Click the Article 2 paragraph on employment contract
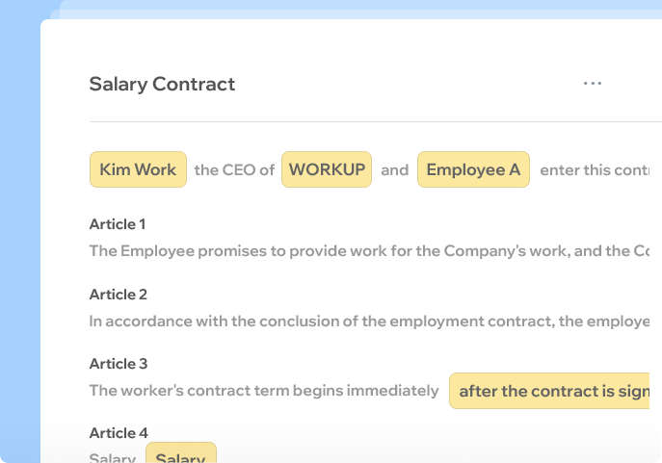662x463 pixels. pos(369,322)
